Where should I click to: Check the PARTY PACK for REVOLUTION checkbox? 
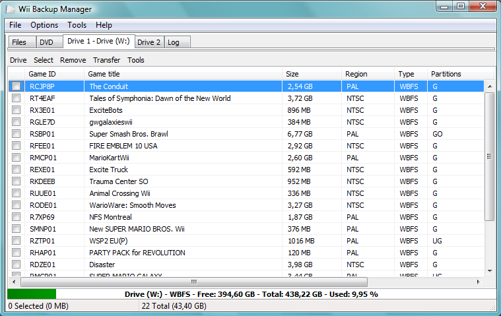(x=16, y=252)
